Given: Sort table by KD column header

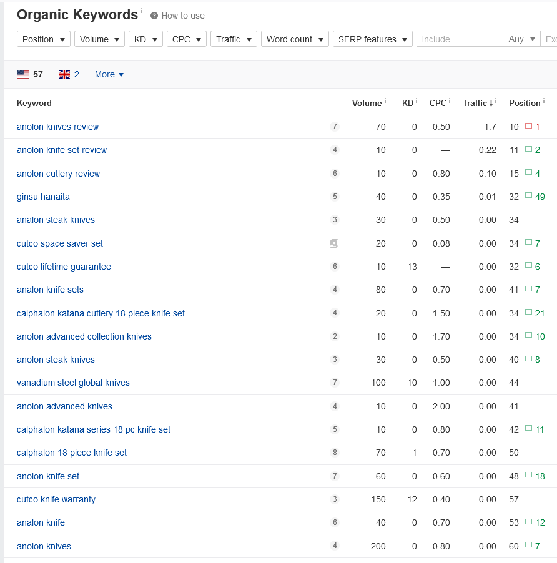Looking at the screenshot, I should coord(408,103).
